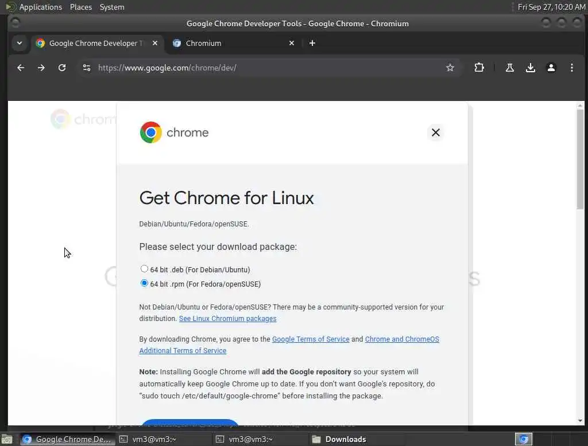Open the Applications menu
588x446 pixels.
[x=41, y=7]
